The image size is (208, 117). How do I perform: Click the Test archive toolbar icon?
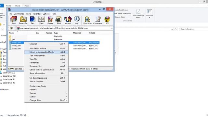pyautogui.click(x=32, y=20)
